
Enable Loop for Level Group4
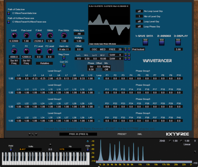[99, 121]
